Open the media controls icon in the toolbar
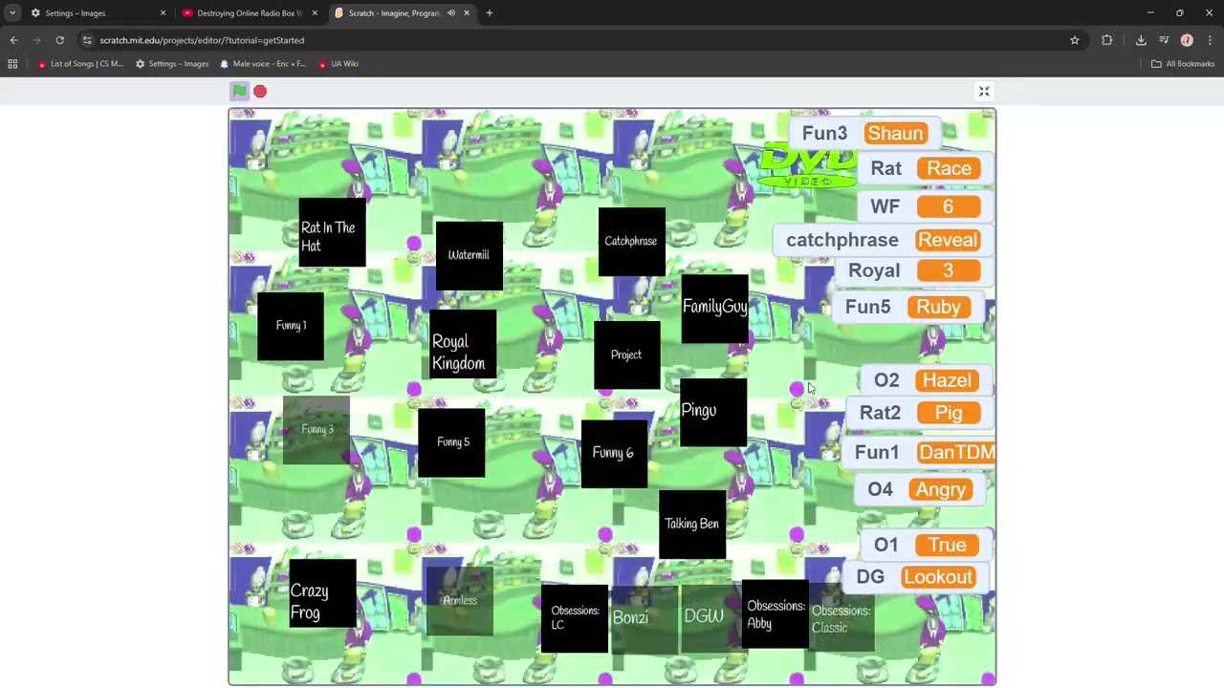The image size is (1224, 688). coord(1164,40)
